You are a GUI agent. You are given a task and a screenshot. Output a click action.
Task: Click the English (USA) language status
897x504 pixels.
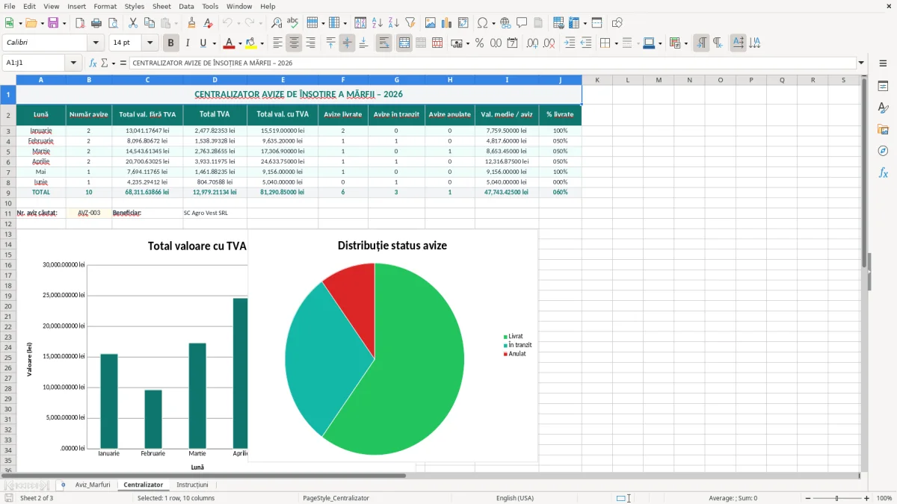point(515,498)
